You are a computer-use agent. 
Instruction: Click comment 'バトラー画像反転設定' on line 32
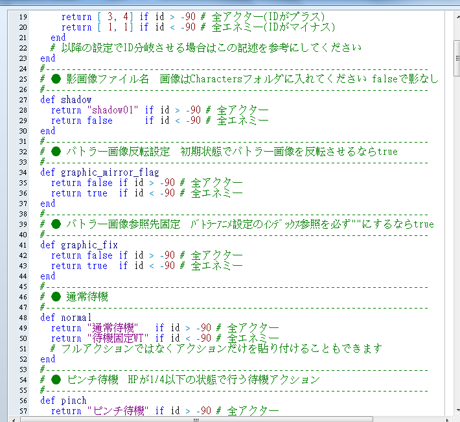point(118,152)
